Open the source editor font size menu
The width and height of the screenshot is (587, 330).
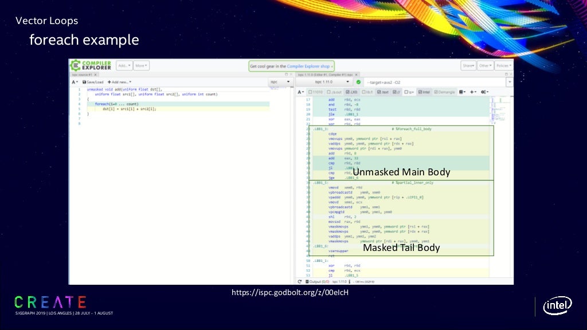point(75,82)
